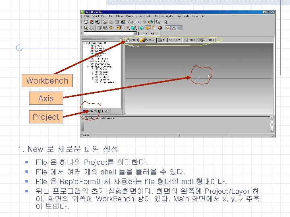Select the Coordinates item under Ref. Geometry

107,82
